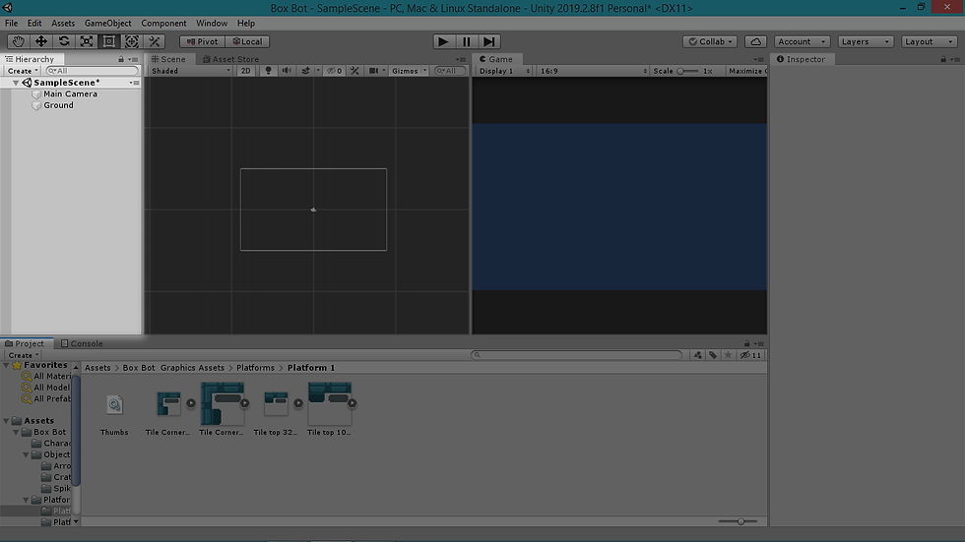Viewport: 965px width, 542px height.
Task: Open the custom editor tools
Action: [x=155, y=41]
